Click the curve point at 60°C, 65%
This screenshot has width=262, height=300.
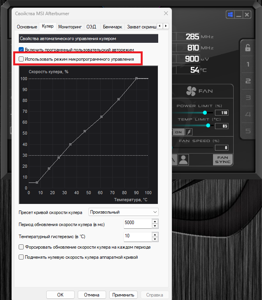click(101, 117)
